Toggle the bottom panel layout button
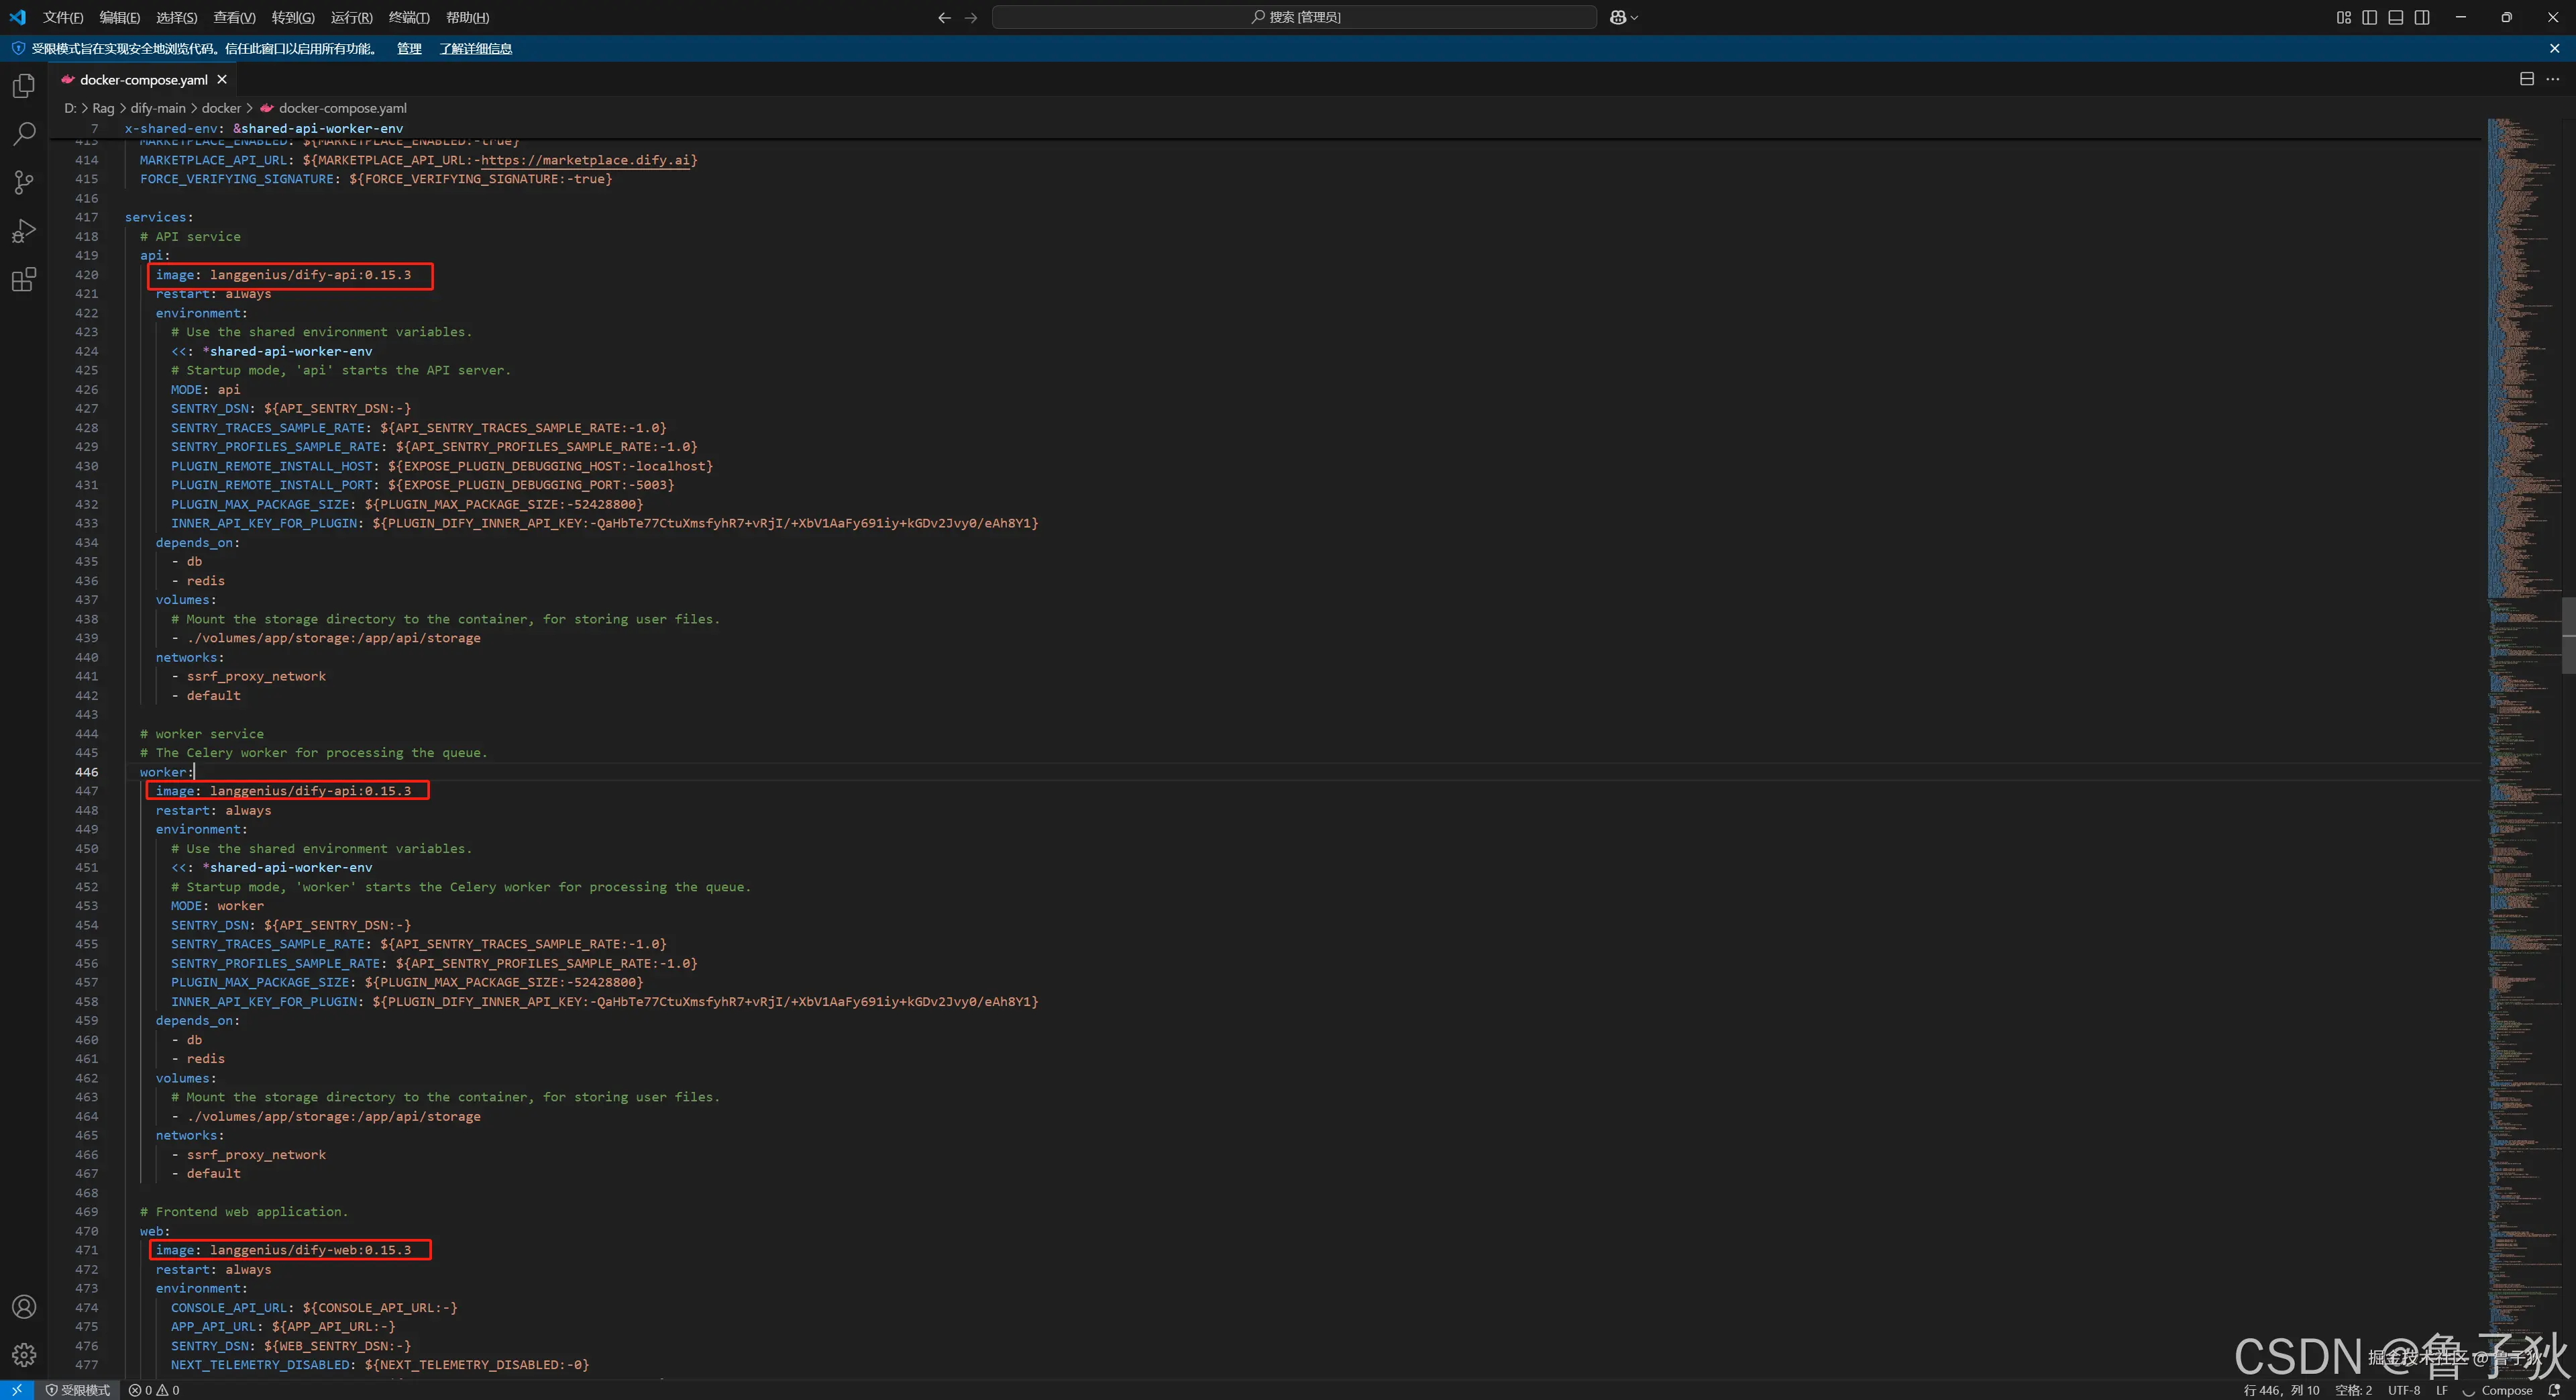The image size is (2576, 1400). tap(2395, 17)
